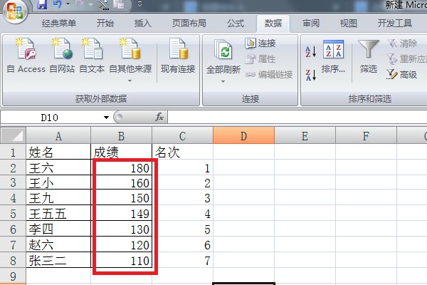427x285 pixels.
Task: Expand the 全部刷新 dropdown arrow
Action: 223,81
